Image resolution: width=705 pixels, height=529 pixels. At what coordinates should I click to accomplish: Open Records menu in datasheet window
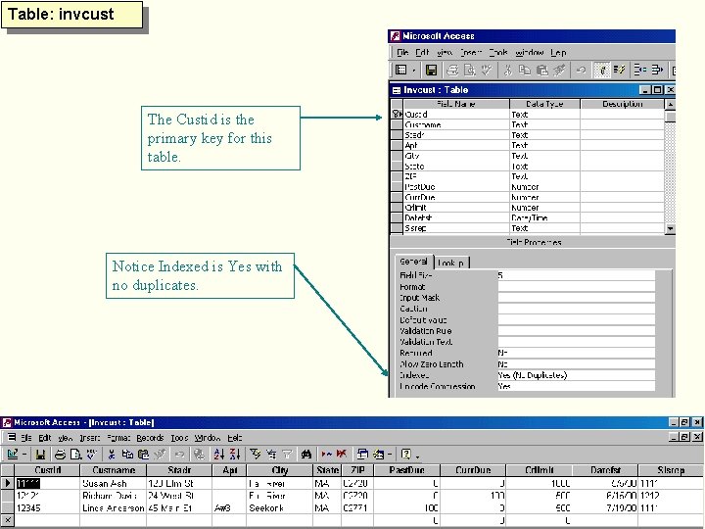click(x=150, y=438)
